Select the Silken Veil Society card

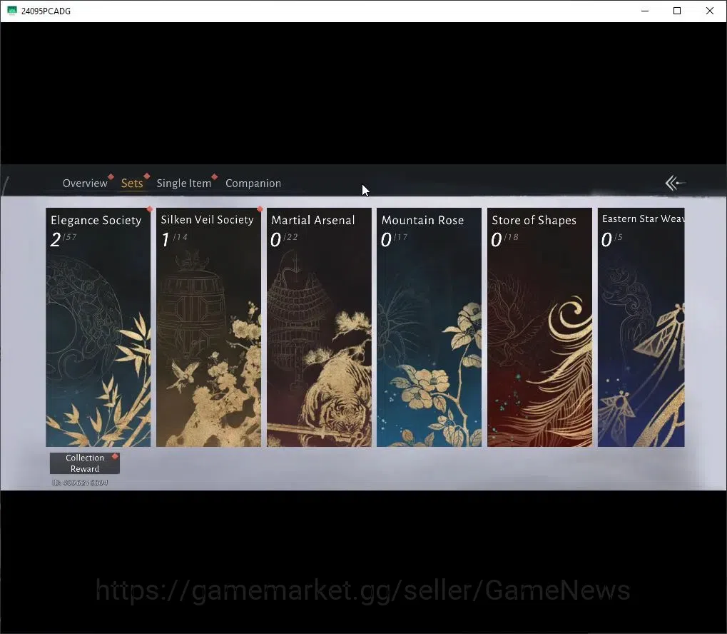click(208, 327)
